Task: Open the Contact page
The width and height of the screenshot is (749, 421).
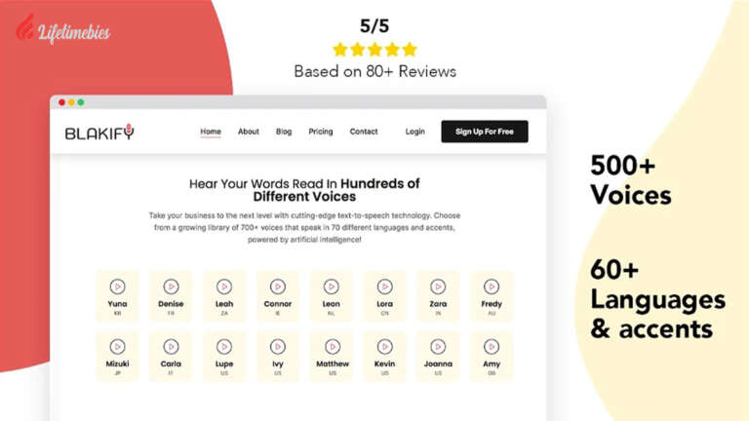Action: [364, 132]
